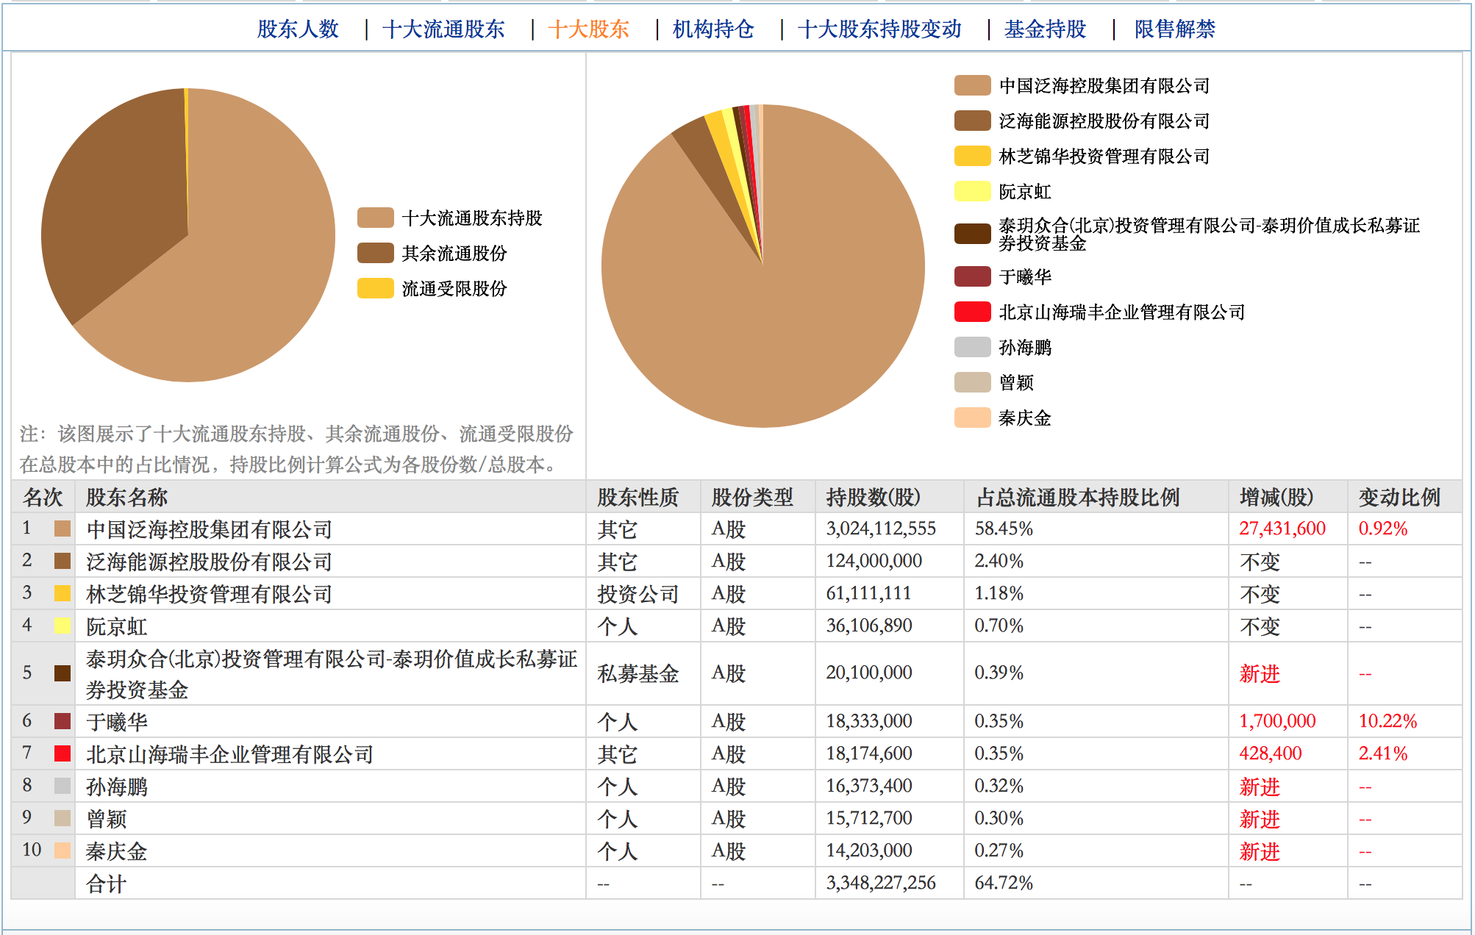Click 十大流通股东持股 legend color swatch
This screenshot has height=935, width=1475.
tap(376, 218)
